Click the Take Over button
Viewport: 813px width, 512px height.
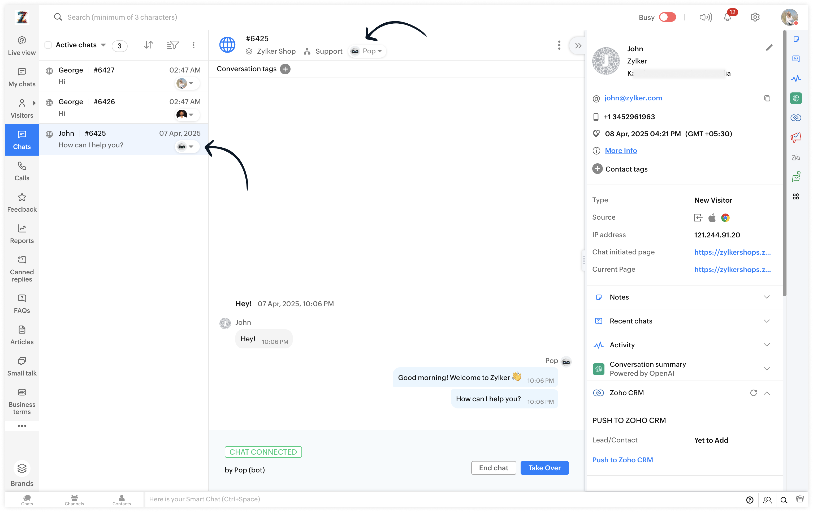pyautogui.click(x=544, y=468)
